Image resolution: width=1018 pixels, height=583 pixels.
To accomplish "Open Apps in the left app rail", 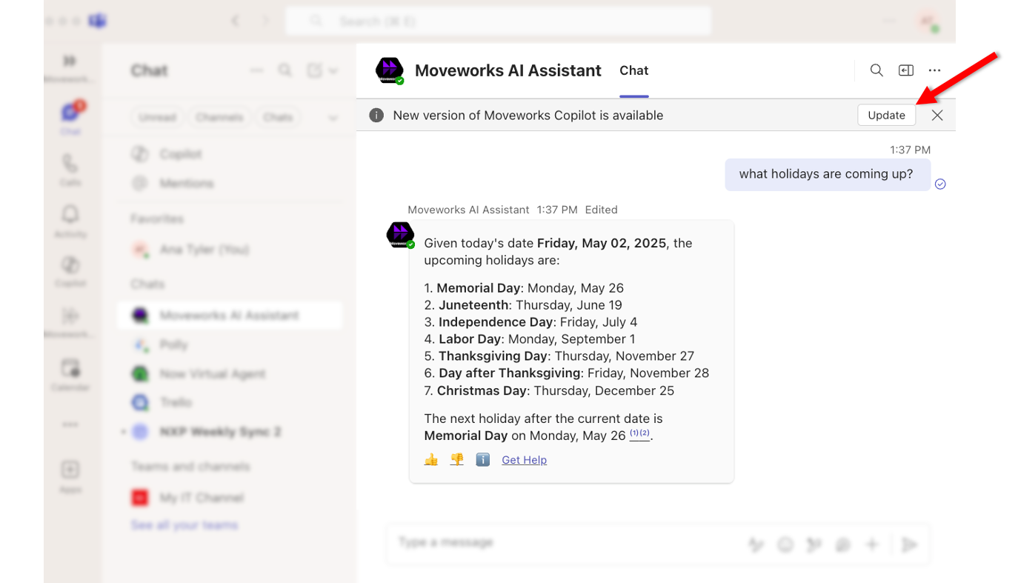I will pyautogui.click(x=70, y=476).
